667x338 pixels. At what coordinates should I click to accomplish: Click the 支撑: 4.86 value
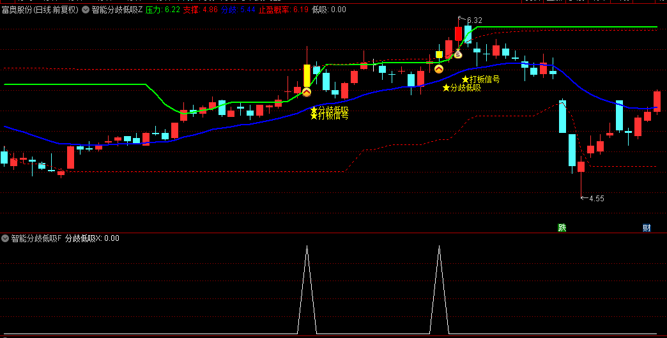pyautogui.click(x=201, y=10)
